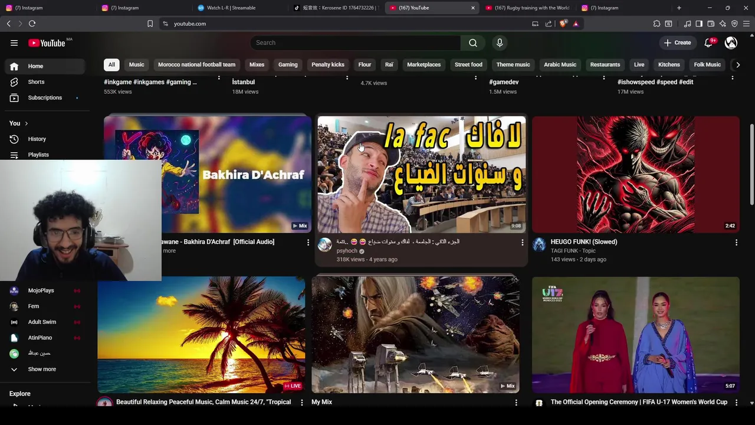Switch to Watch L-R Streamable tab
Image resolution: width=755 pixels, height=425 pixels.
pyautogui.click(x=239, y=8)
